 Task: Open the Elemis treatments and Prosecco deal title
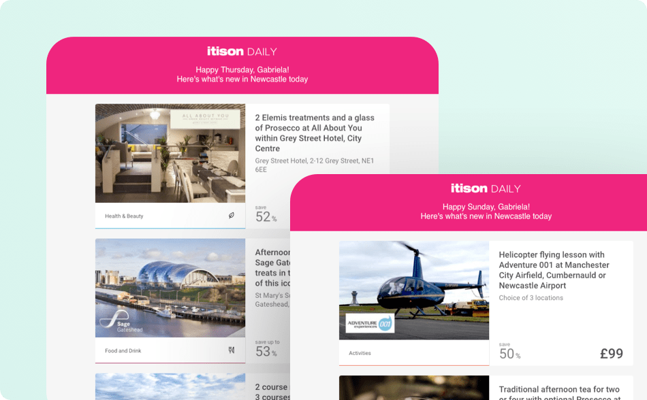(315, 133)
